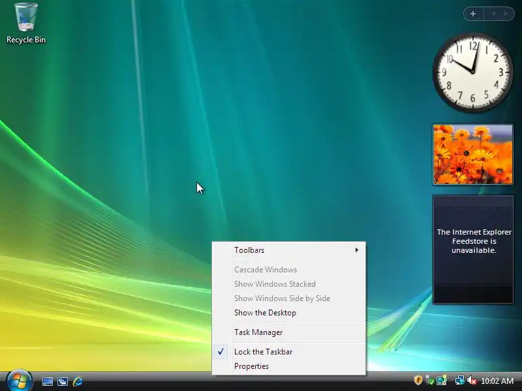The image size is (522, 391).
Task: Click the analog clock gadget
Action: point(472,72)
